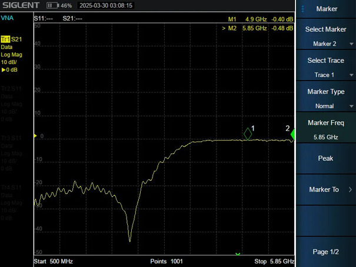This screenshot has height=267, width=356.
Task: Click the Data label under Tr1 S21
Action: (6, 47)
